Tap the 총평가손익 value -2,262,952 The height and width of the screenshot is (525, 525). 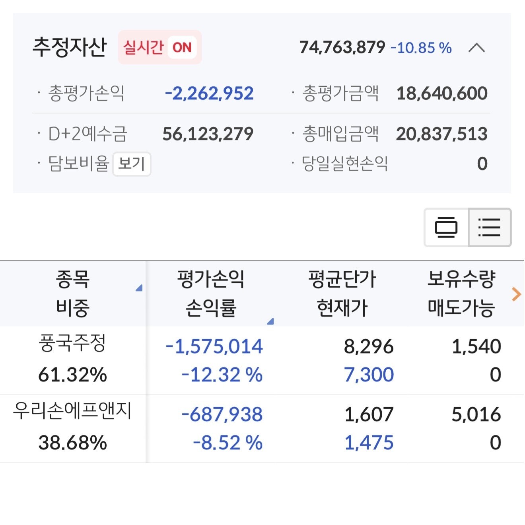click(209, 93)
